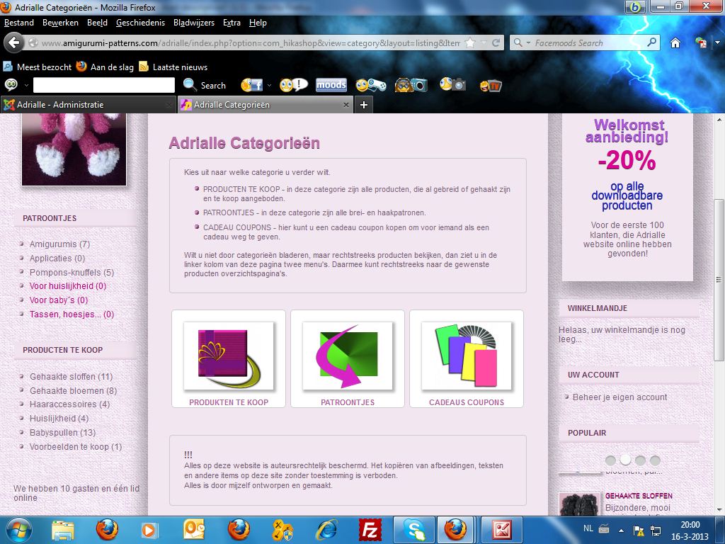The height and width of the screenshot is (544, 725).
Task: Open the toolbar overflow dropdown at far right
Action: point(718,42)
